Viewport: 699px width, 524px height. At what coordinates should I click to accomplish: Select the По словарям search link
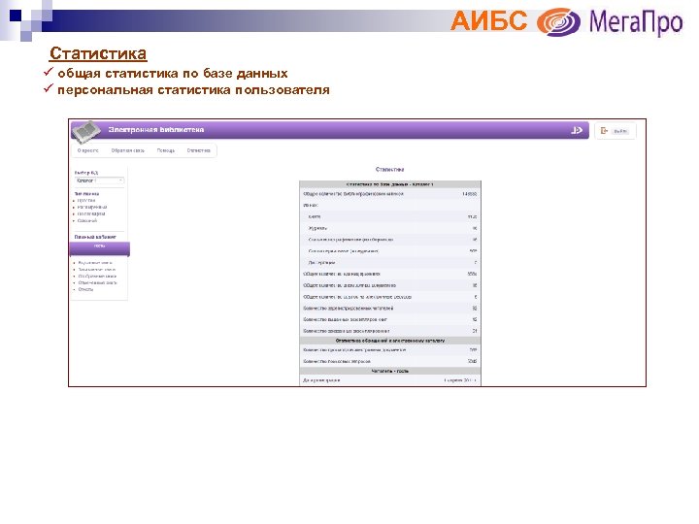[x=91, y=213]
